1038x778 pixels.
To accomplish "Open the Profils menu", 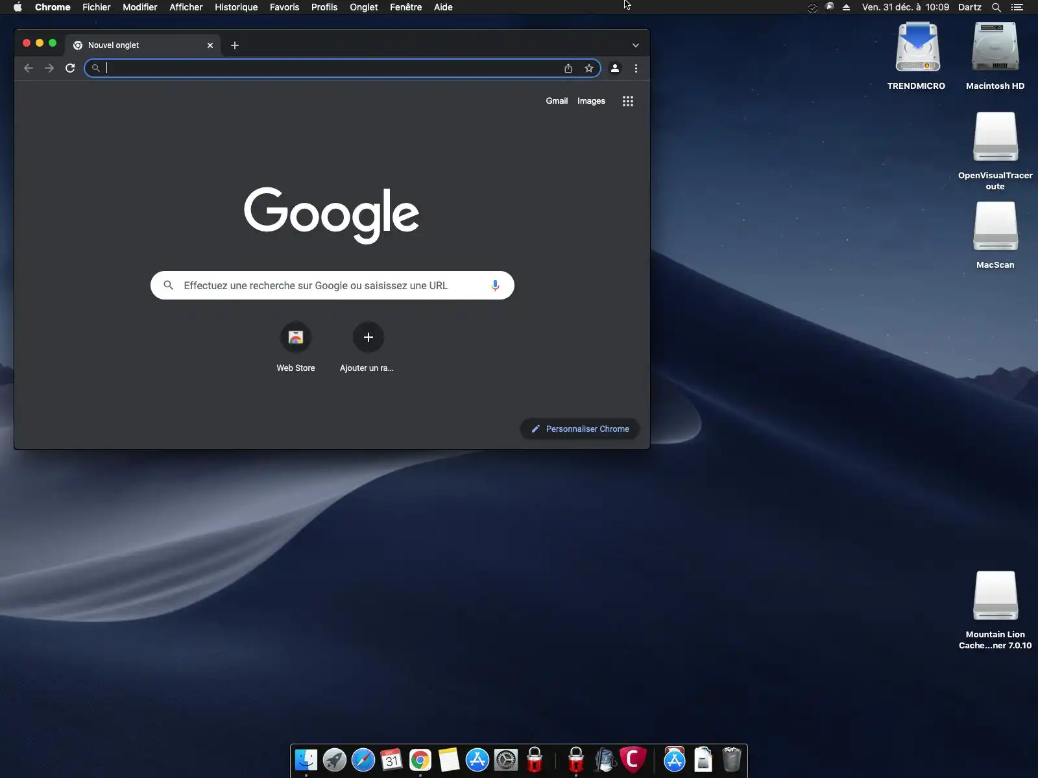I will (324, 7).
